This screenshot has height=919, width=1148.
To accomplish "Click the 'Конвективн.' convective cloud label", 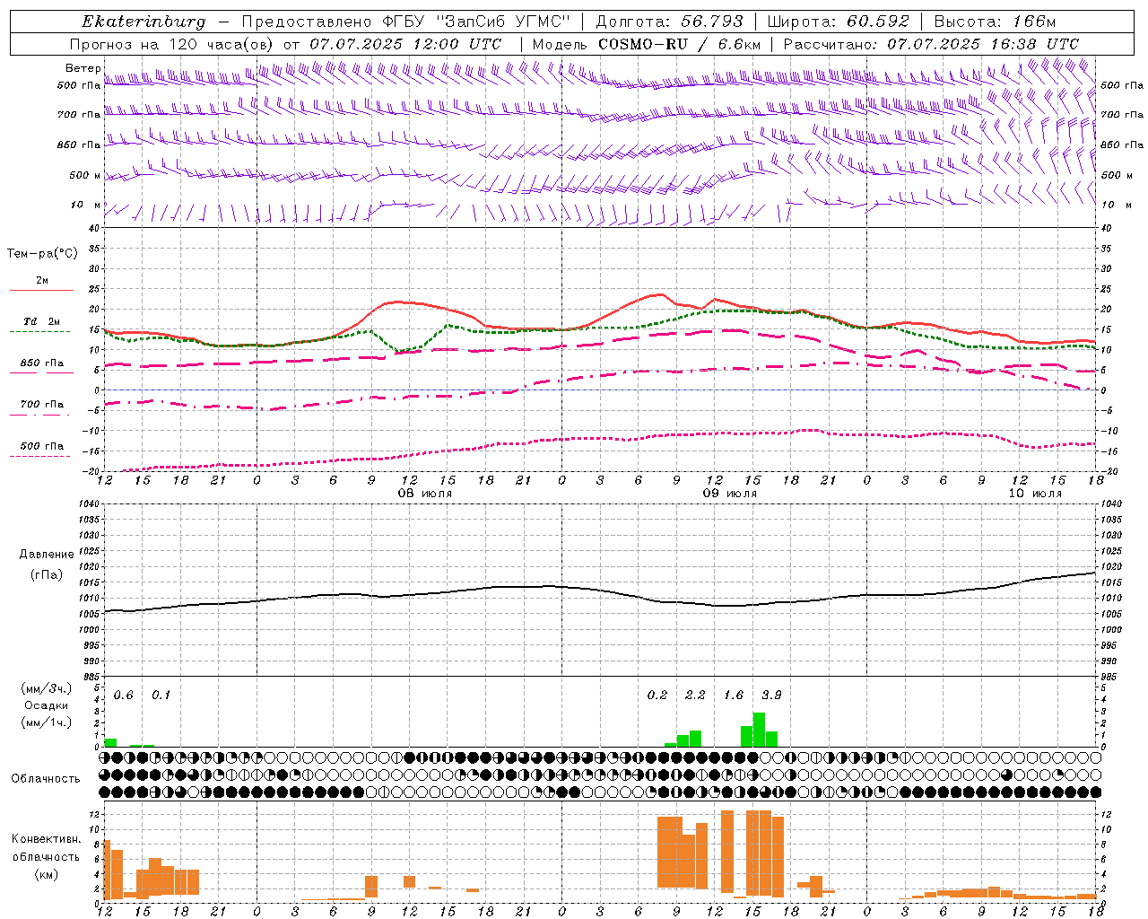I will (x=47, y=839).
